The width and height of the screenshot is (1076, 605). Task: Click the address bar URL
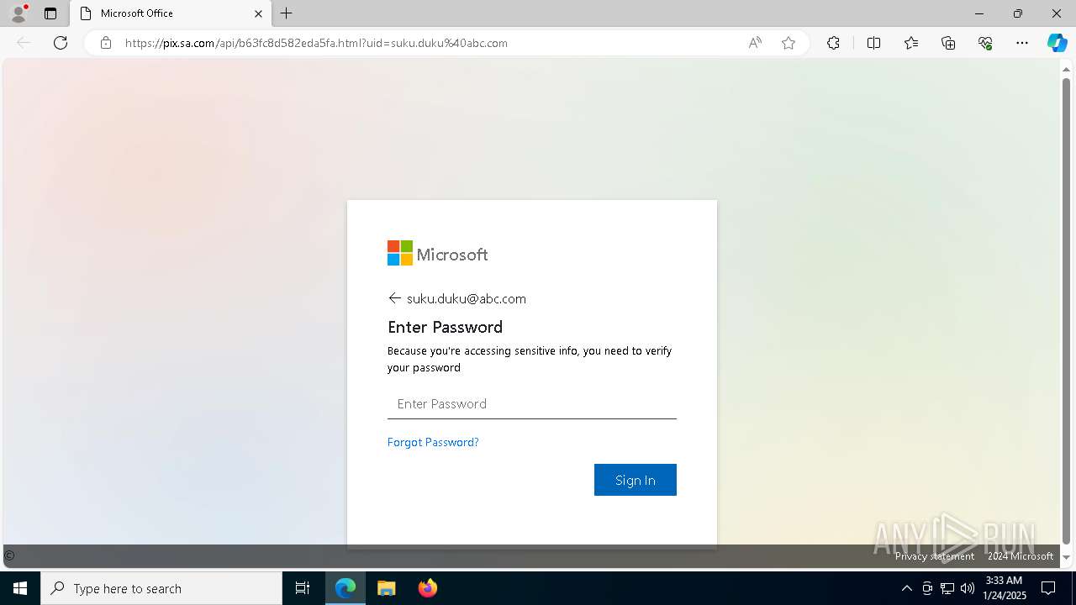tap(316, 43)
